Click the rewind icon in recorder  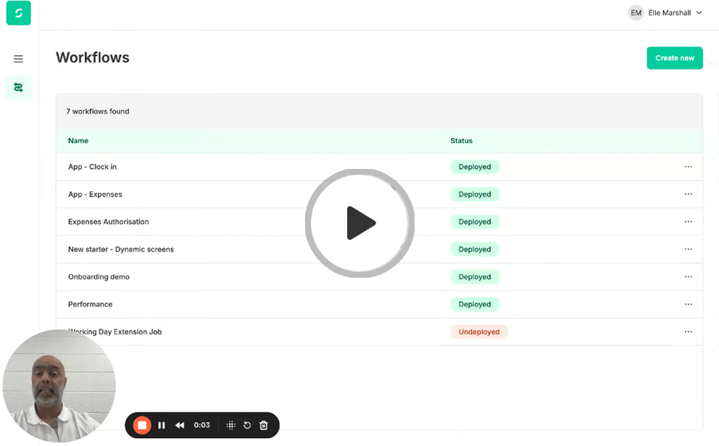click(180, 426)
